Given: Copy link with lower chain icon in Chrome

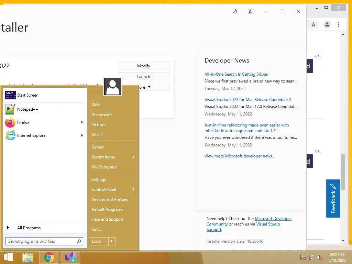Looking at the screenshot, I should coord(317,152).
